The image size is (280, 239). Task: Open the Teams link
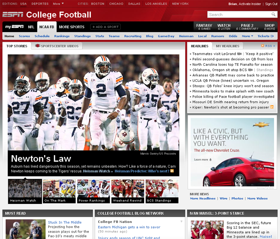point(114,36)
